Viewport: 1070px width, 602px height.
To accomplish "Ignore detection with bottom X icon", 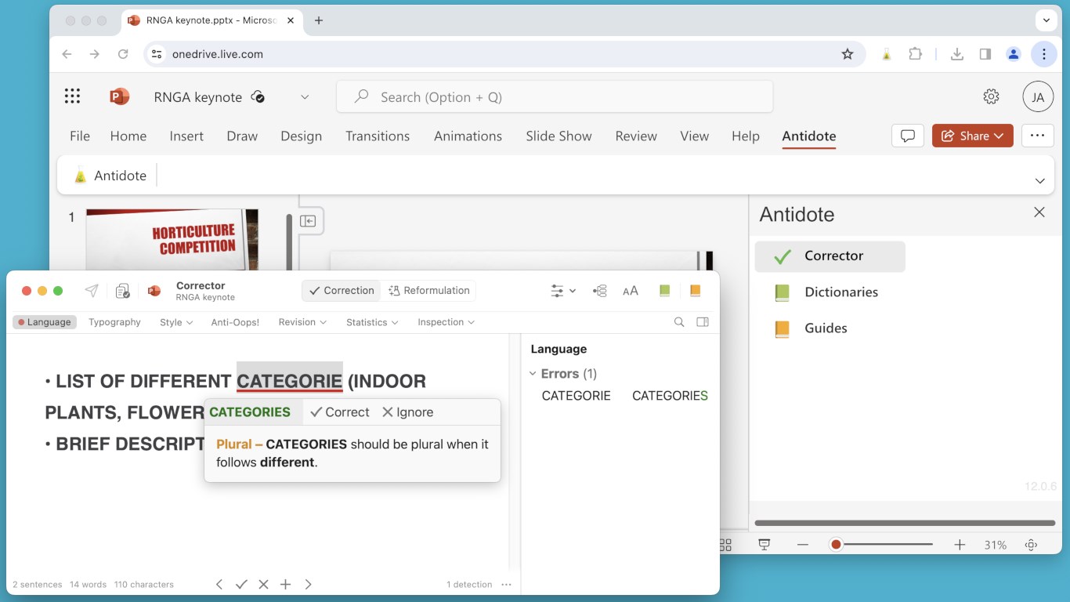I will pos(263,584).
